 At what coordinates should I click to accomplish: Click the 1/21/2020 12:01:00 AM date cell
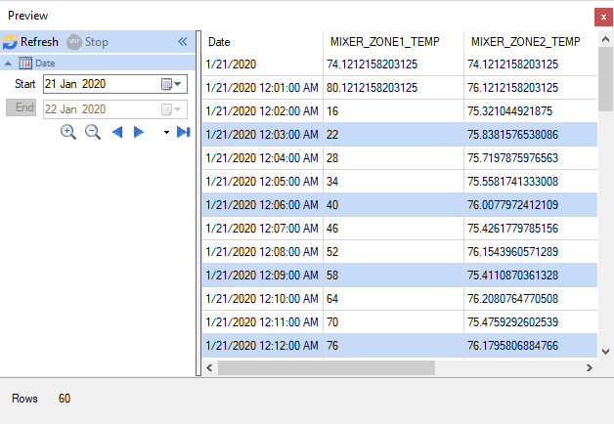pos(262,88)
